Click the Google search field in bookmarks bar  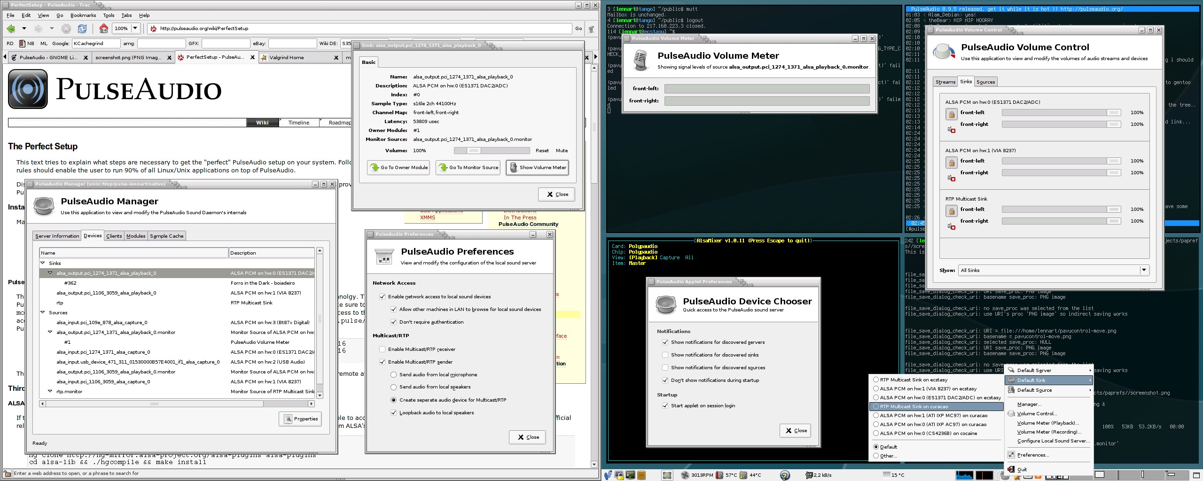(96, 44)
